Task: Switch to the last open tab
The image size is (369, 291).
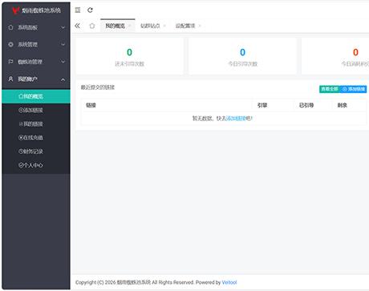Action: tap(185, 26)
